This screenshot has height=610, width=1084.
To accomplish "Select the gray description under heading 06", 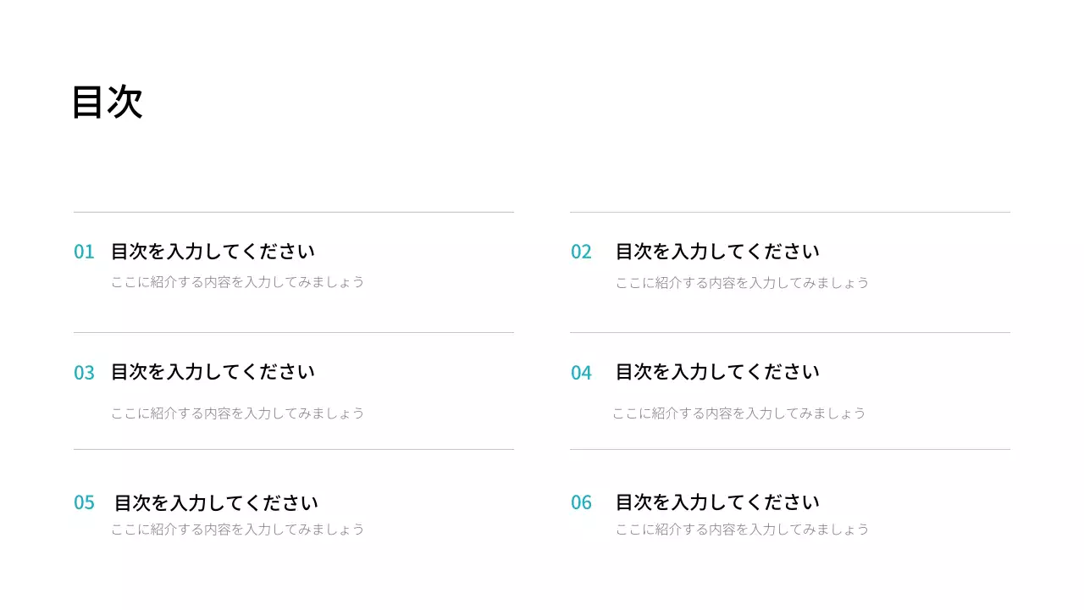I will (742, 530).
